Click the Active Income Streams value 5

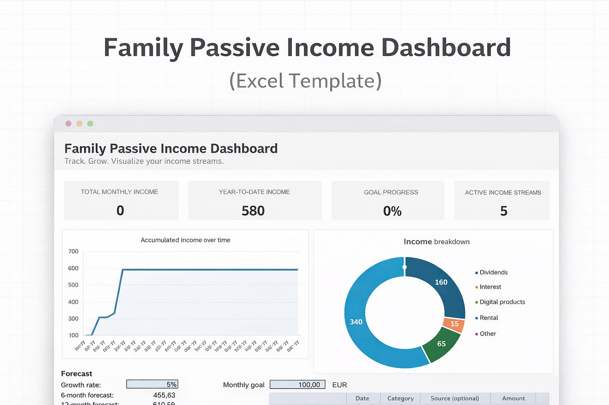tap(504, 211)
